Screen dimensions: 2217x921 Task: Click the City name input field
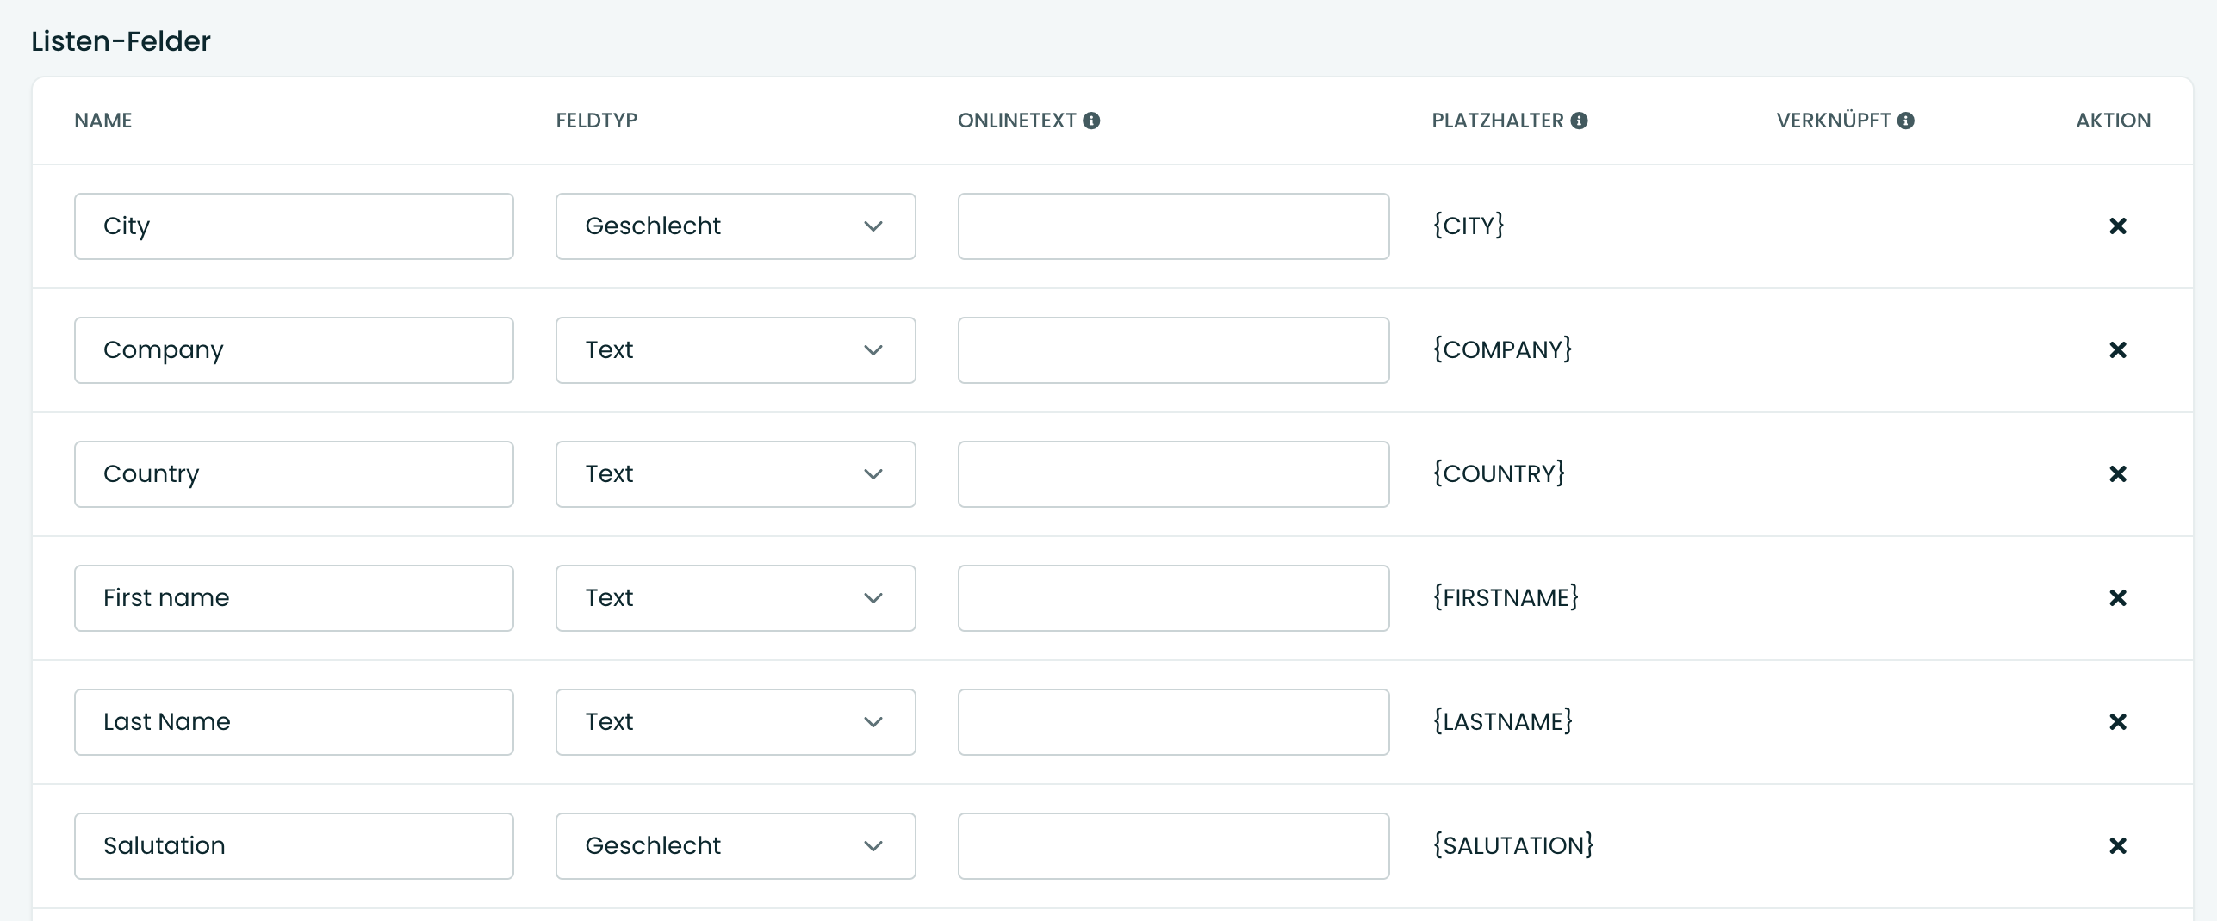(294, 226)
